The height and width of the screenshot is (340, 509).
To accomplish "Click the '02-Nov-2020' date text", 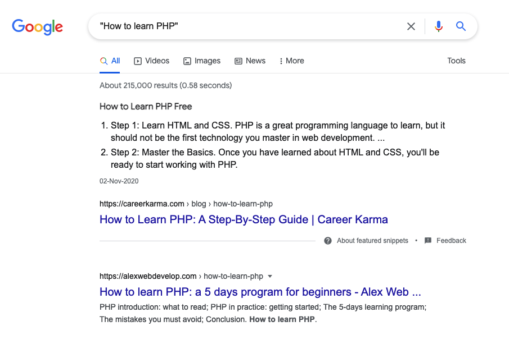I will [x=119, y=181].
